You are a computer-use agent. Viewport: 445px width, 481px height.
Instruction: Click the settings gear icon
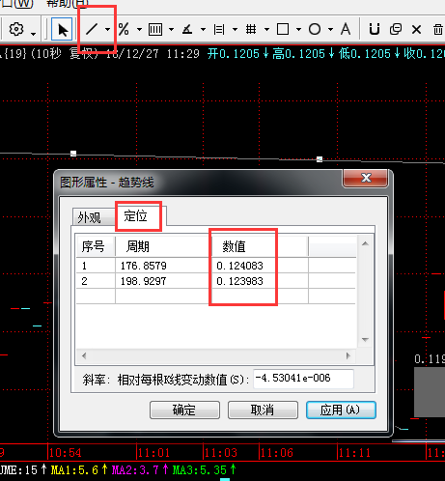pos(16,29)
